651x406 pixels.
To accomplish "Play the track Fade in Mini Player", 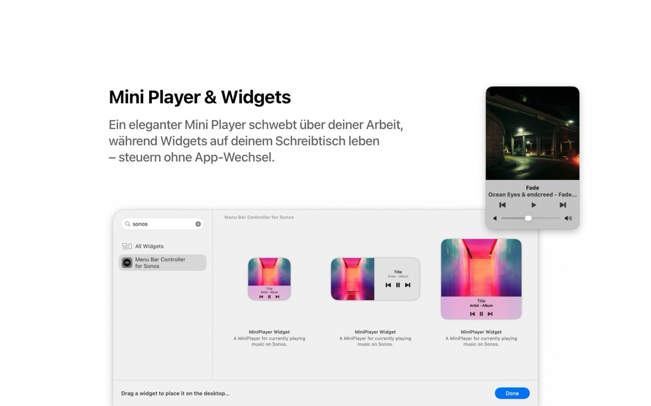I will (x=533, y=205).
